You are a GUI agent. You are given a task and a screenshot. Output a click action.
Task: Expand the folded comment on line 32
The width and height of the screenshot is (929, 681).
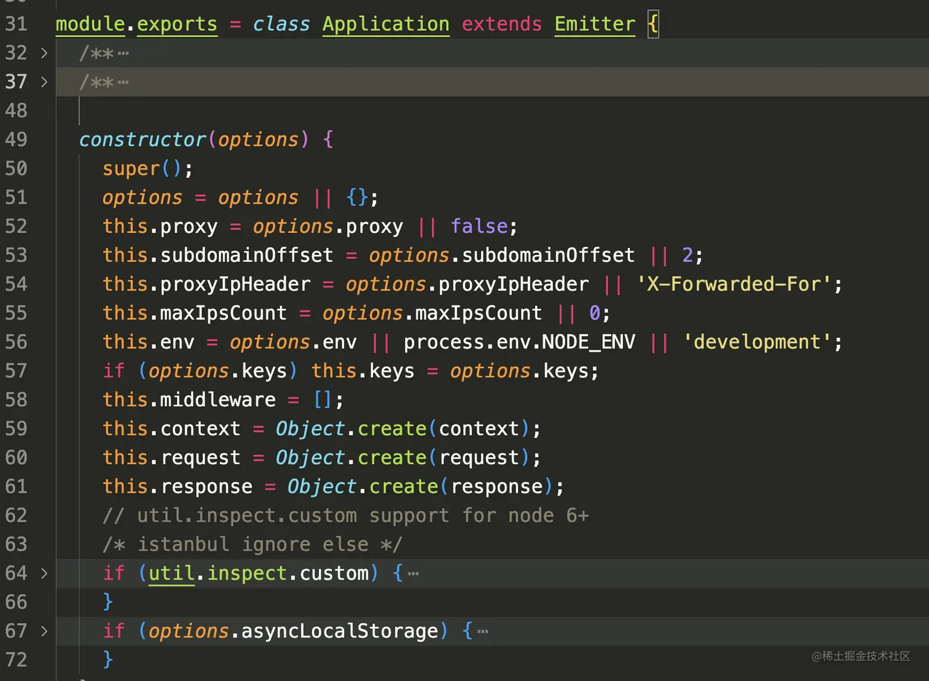[44, 53]
